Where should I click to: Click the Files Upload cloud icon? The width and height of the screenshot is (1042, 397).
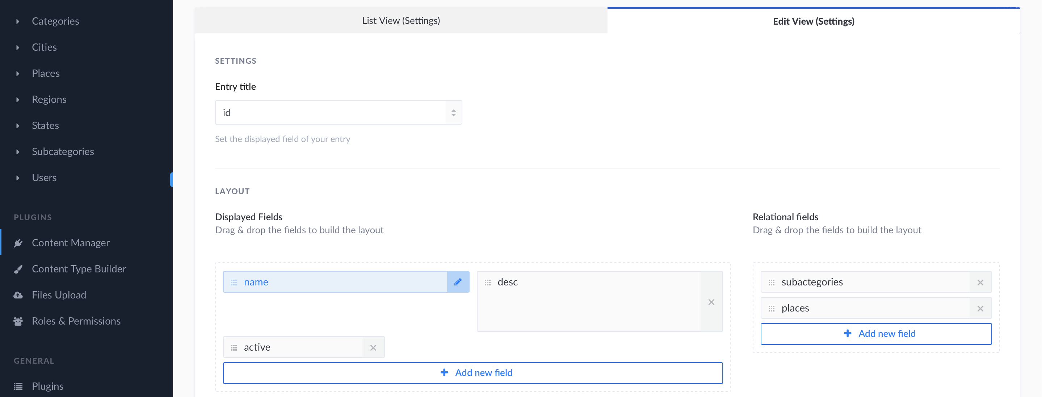18,295
